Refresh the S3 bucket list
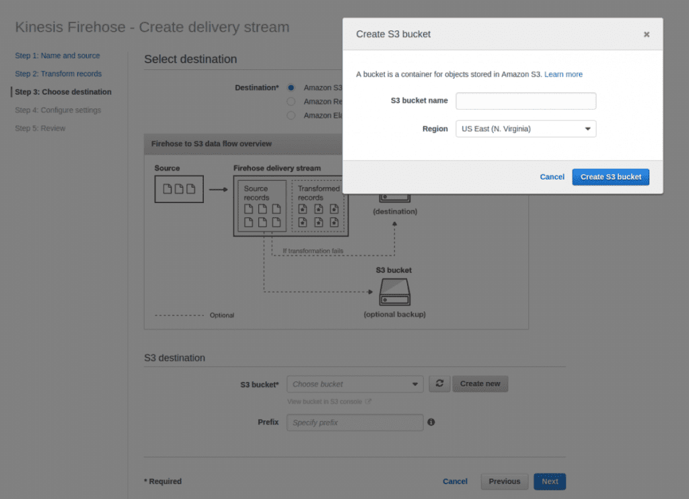689x499 pixels. [x=439, y=383]
